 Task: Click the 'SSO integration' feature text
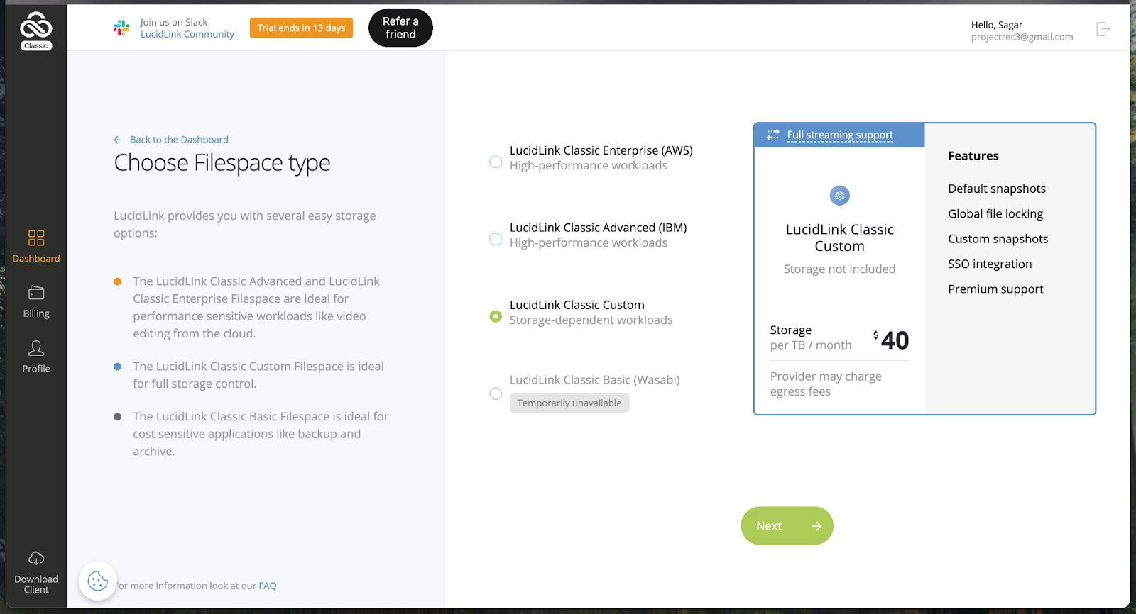pos(990,264)
